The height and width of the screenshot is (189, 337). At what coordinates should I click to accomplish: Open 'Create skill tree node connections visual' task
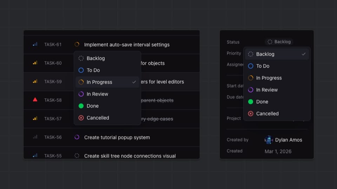pyautogui.click(x=130, y=156)
